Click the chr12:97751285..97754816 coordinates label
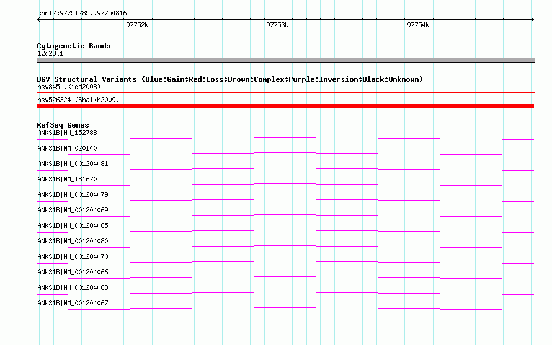Screen dimensions: 552x345 [82, 13]
